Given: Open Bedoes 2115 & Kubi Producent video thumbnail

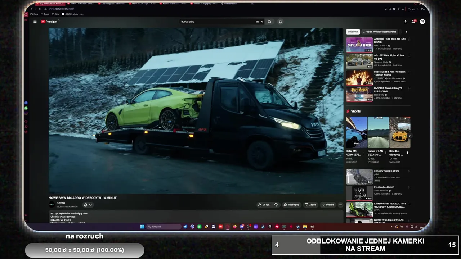Looking at the screenshot, I should 359,78.
